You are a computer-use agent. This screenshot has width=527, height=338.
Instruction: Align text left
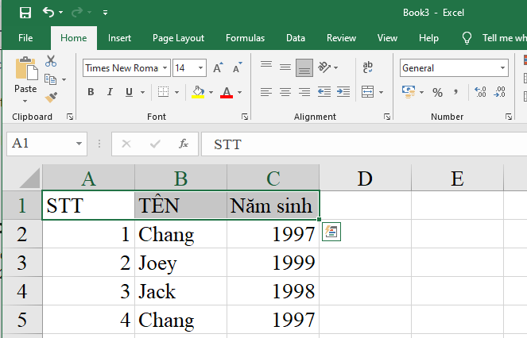click(266, 92)
